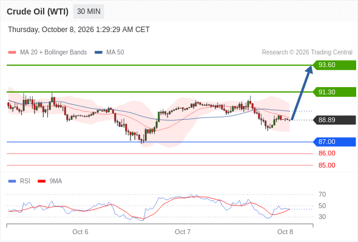
Task: Click the 93.60 resistance price tag
Action: coord(334,65)
